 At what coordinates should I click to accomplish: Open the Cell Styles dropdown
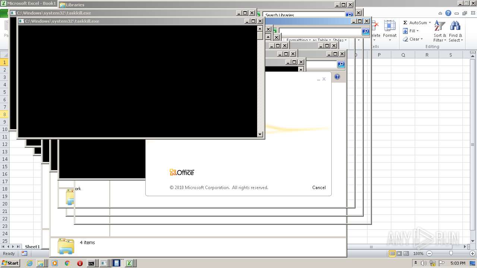[340, 40]
